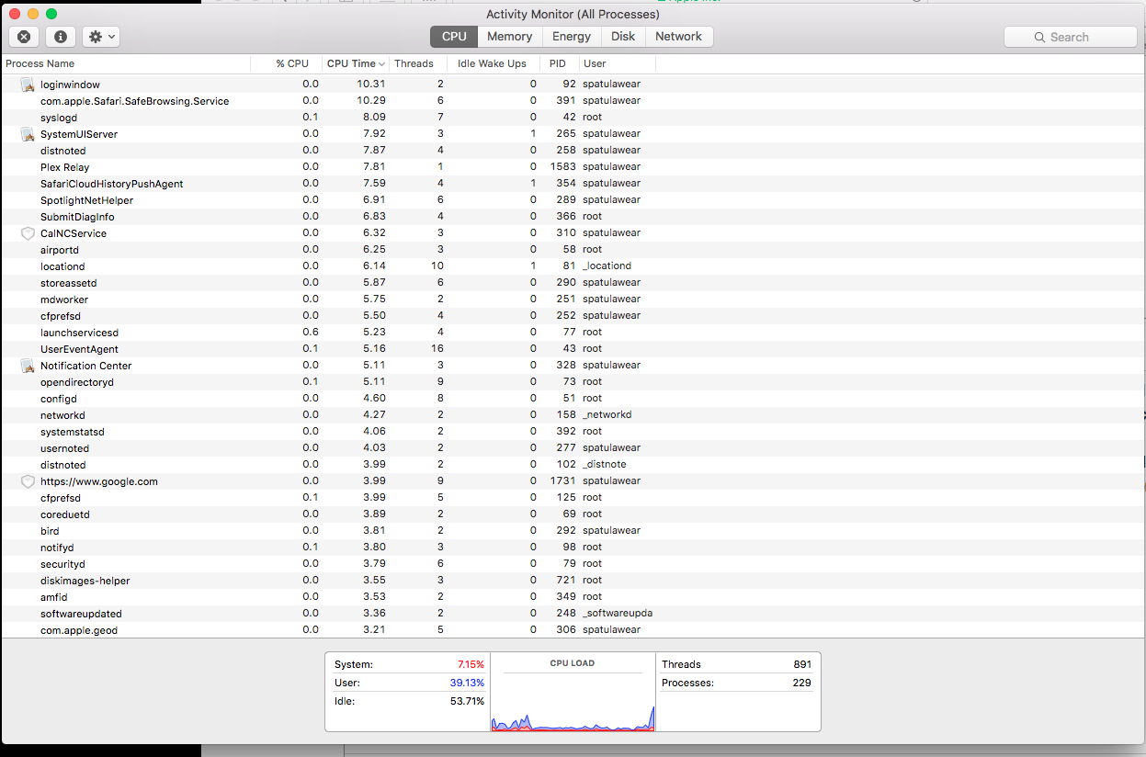Screen dimensions: 1146x757
Task: Click the magnifier icon in Search field
Action: point(1040,38)
